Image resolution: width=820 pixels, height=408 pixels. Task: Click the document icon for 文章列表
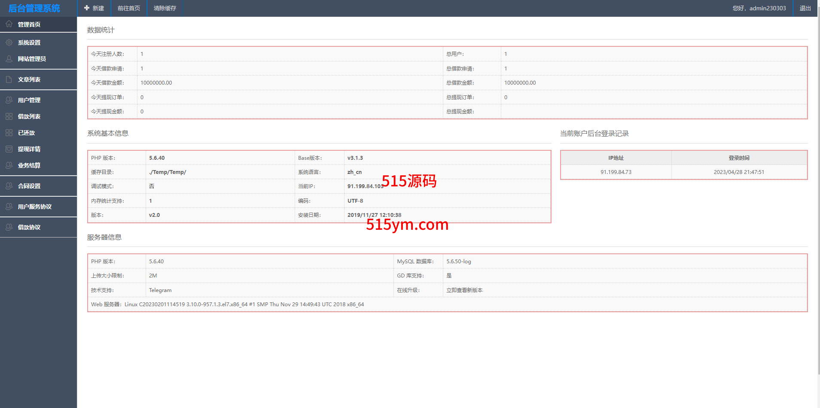point(9,79)
